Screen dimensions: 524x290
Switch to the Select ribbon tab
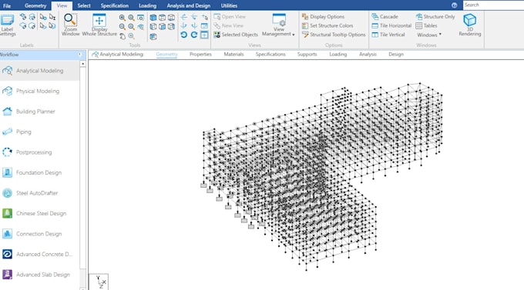coord(84,5)
